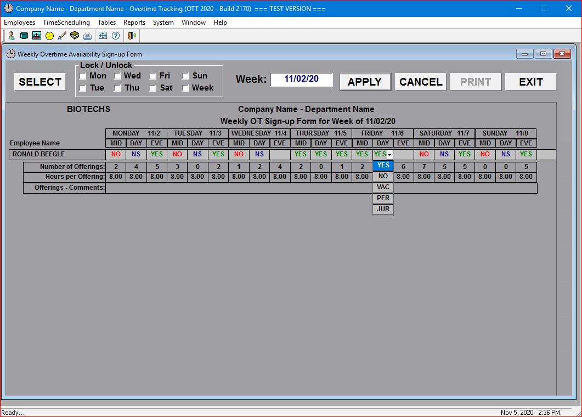
Task: Click the stacked books toolbar icon
Action: point(75,36)
